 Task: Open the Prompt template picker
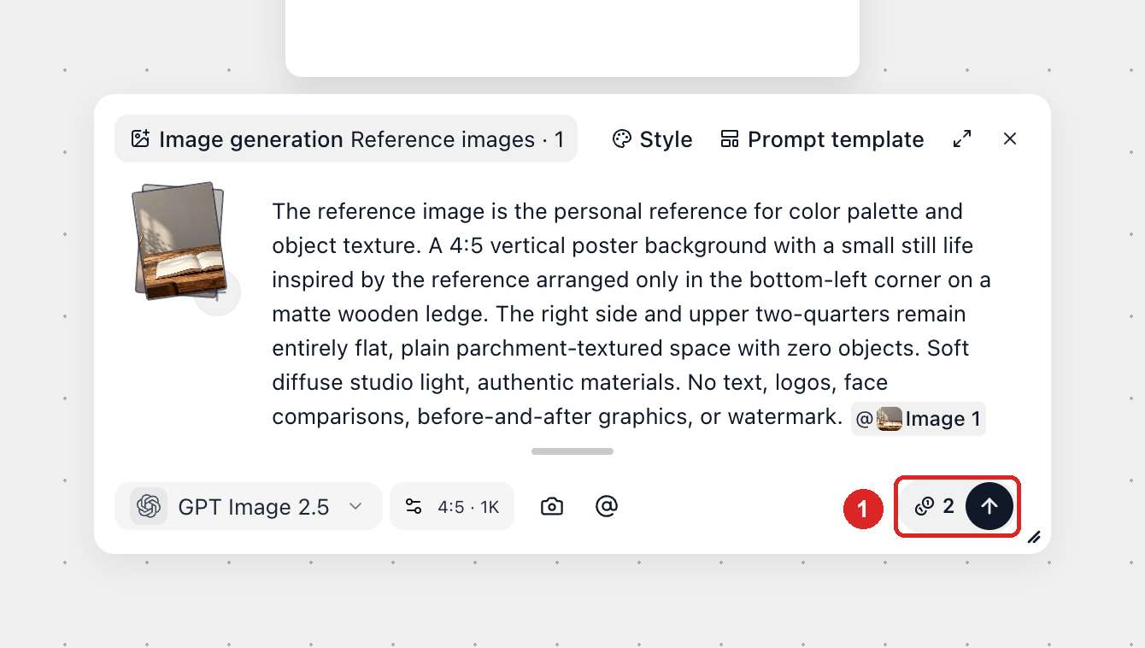pos(822,139)
